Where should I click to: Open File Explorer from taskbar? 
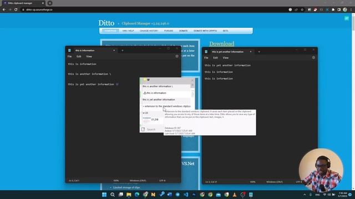(129, 195)
